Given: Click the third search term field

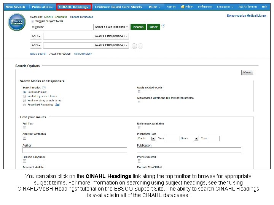Looking at the screenshot, I should point(68,45).
